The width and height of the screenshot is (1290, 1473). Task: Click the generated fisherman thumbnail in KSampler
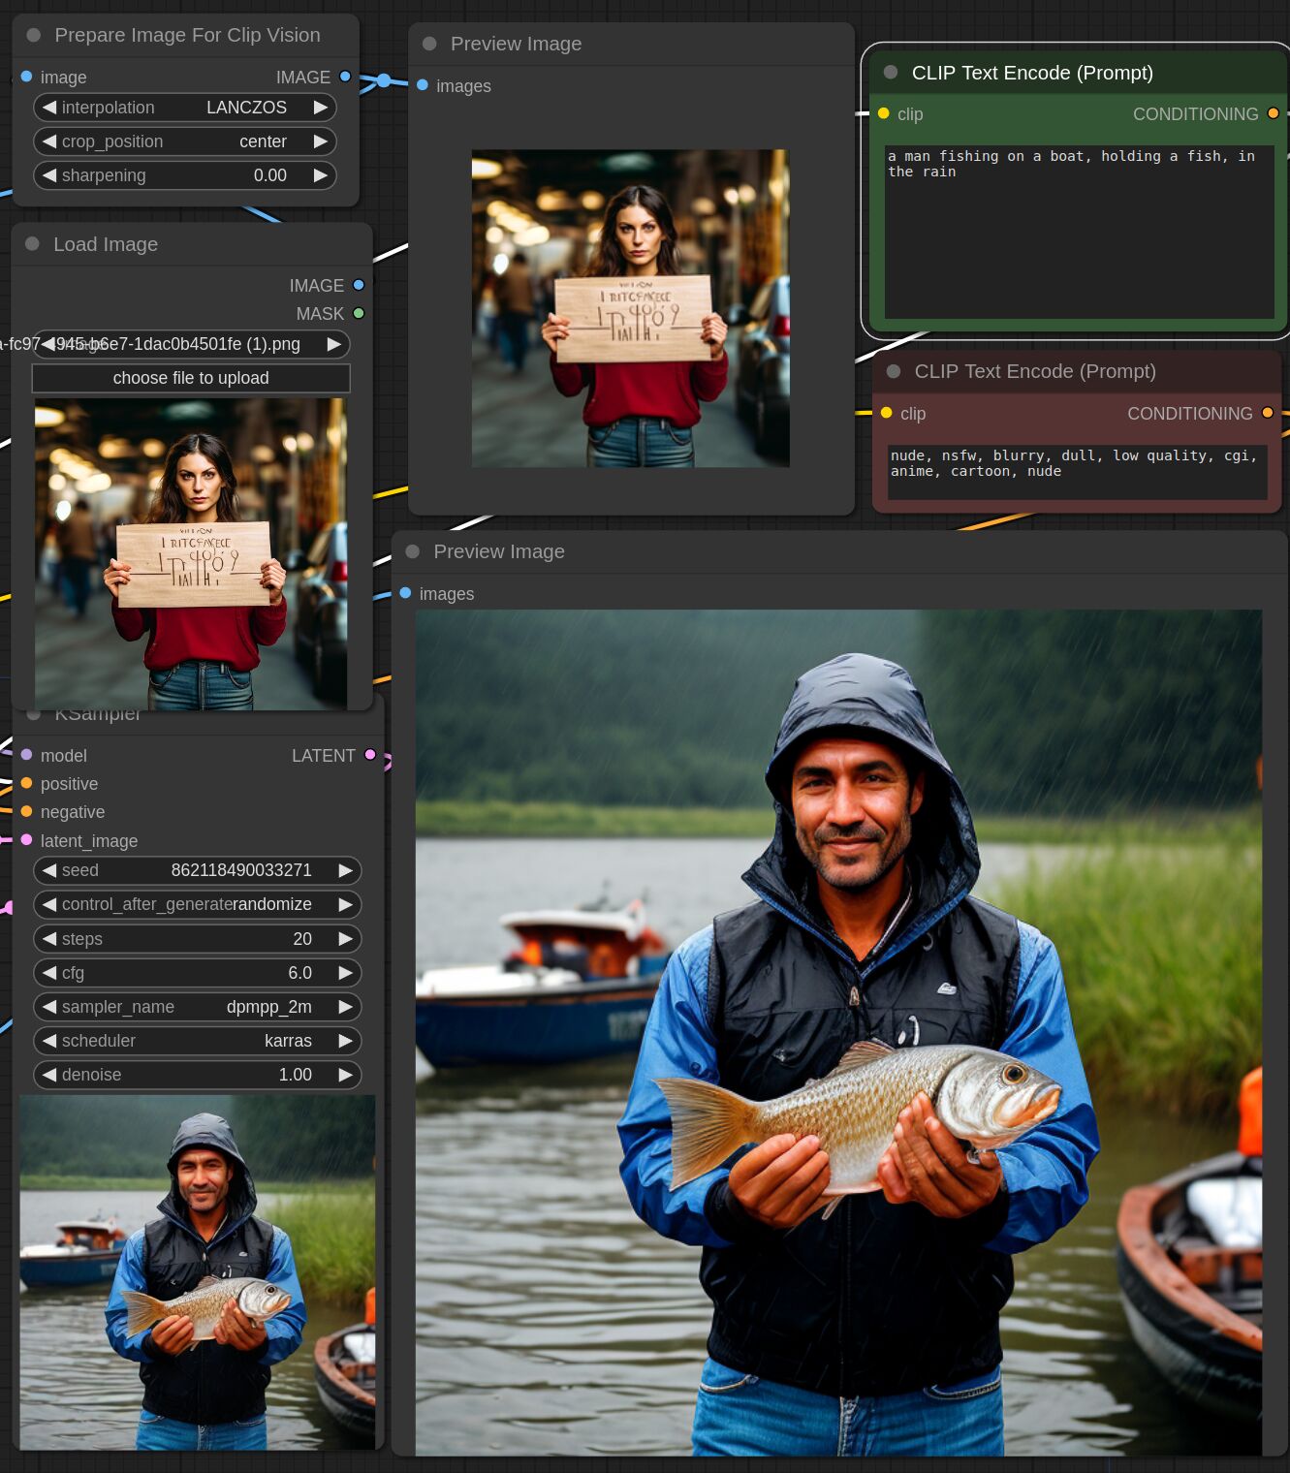click(x=198, y=1272)
